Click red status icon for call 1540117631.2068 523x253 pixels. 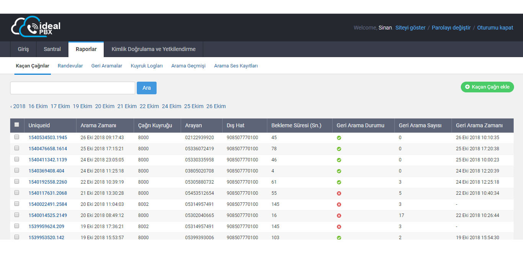[x=339, y=193]
